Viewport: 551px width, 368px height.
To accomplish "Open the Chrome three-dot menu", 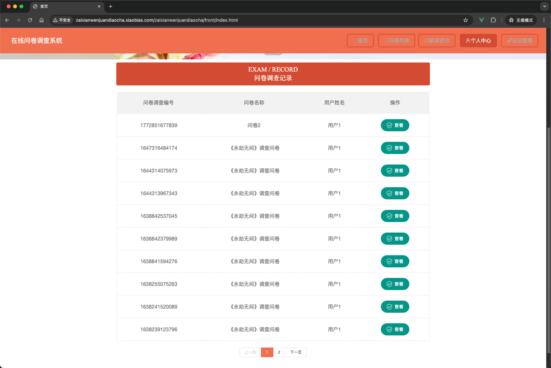I will [x=544, y=20].
